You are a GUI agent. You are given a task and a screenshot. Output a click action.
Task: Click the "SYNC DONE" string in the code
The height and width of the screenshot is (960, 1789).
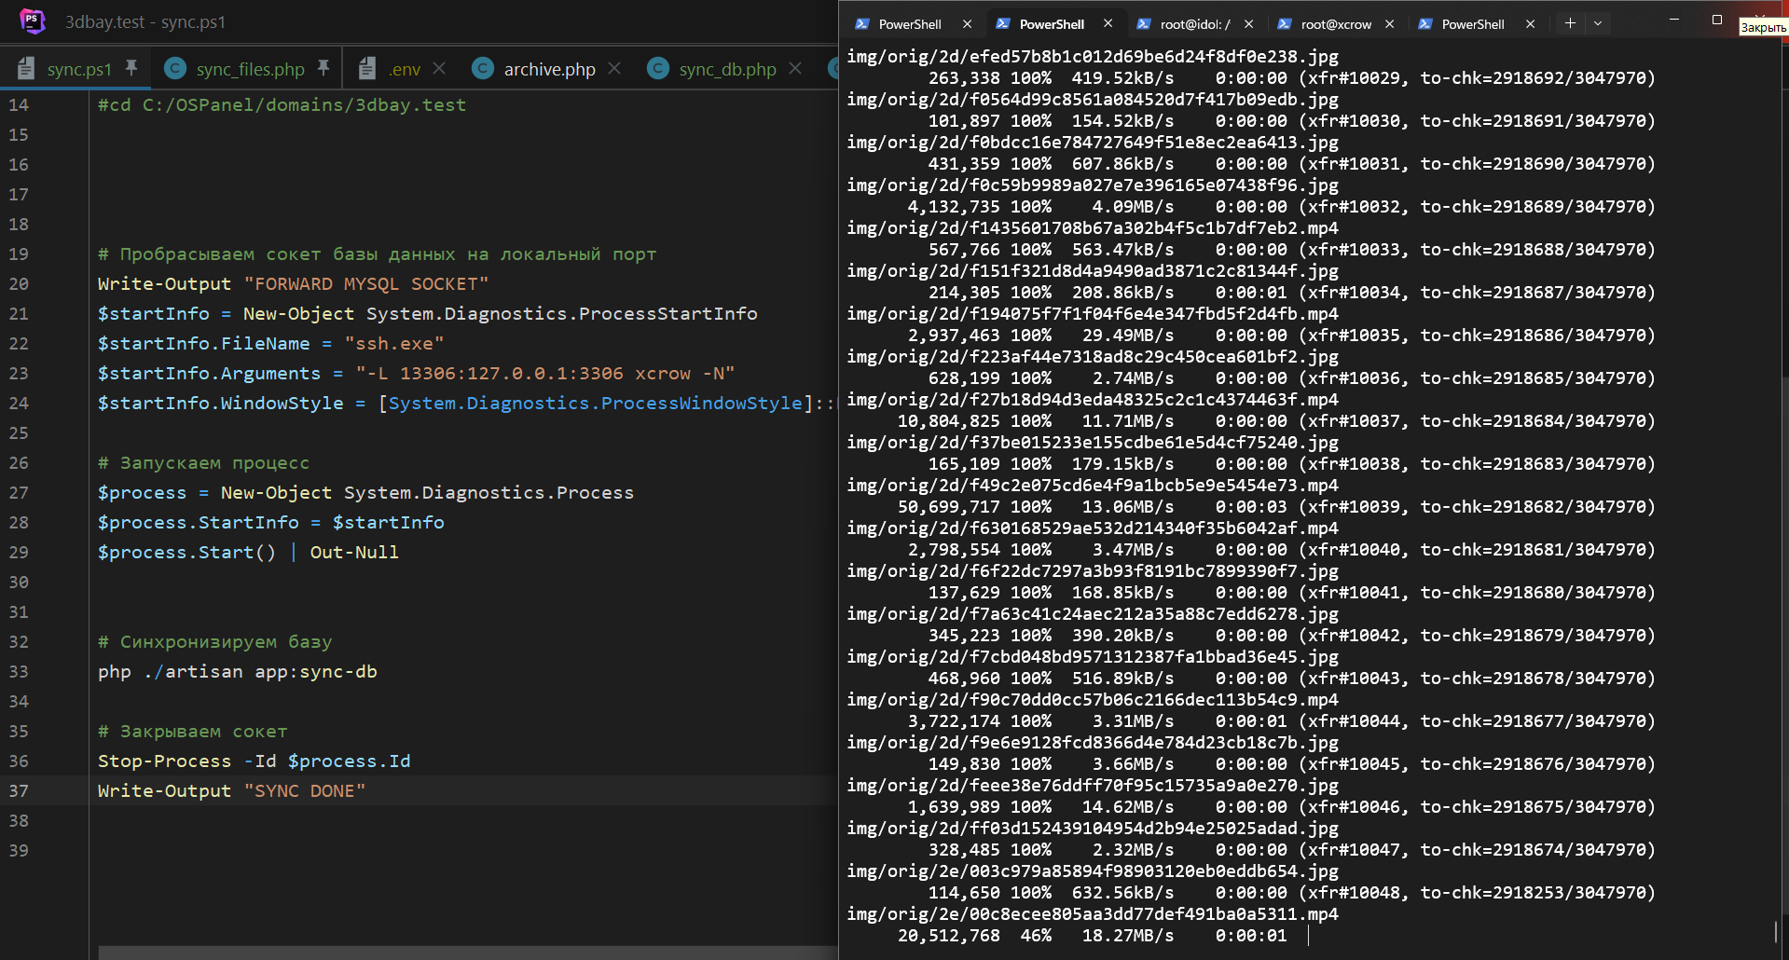pos(305,790)
